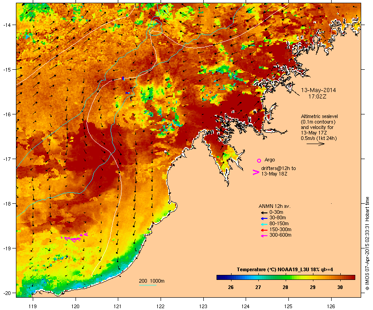This screenshot has height=310, width=373.
Task: Click the 0.5m/s velocity scale arrow
Action: [x=315, y=144]
